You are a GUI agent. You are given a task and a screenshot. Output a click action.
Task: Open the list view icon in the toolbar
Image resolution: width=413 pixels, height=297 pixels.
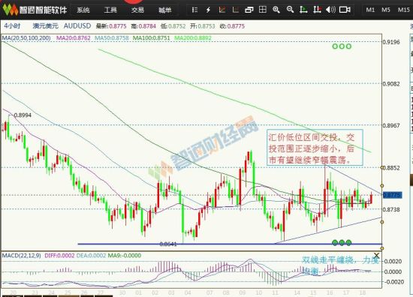pos(195,10)
